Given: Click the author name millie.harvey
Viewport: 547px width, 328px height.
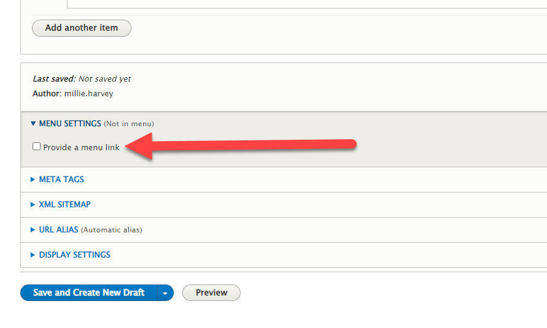Looking at the screenshot, I should click(88, 93).
